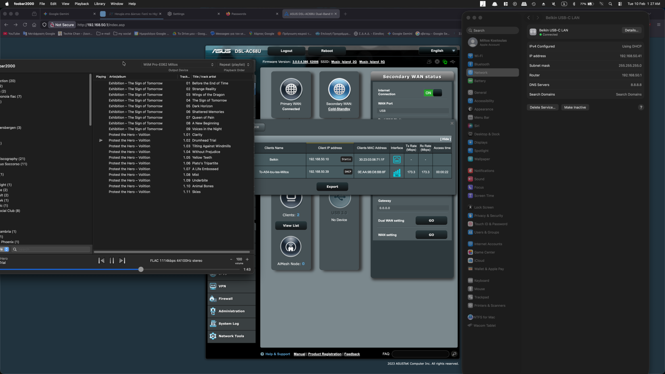Skip to the next track
The image size is (665, 374).
point(122,261)
